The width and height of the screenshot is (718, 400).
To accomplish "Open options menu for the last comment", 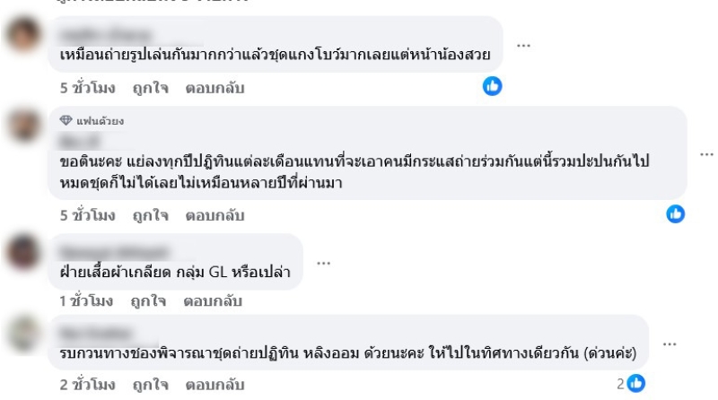I will click(669, 343).
